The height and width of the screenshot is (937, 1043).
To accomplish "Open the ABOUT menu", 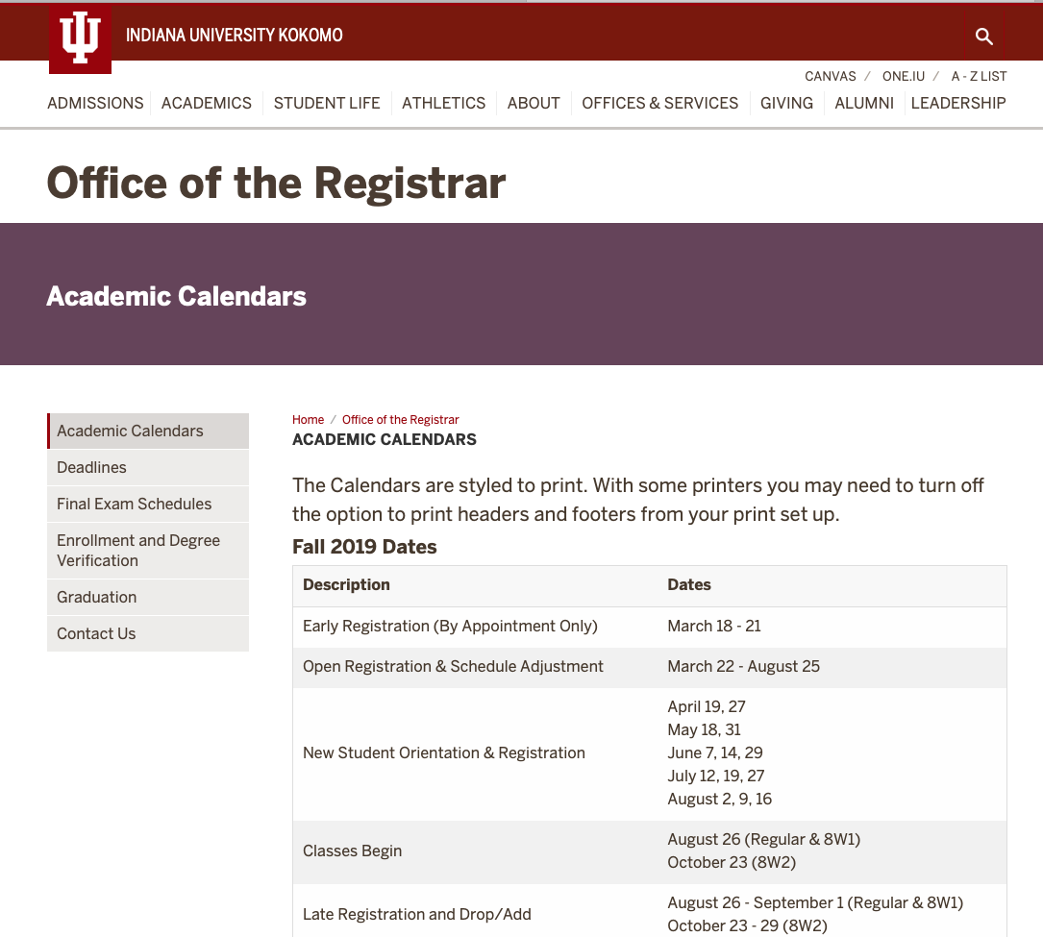I will (534, 103).
